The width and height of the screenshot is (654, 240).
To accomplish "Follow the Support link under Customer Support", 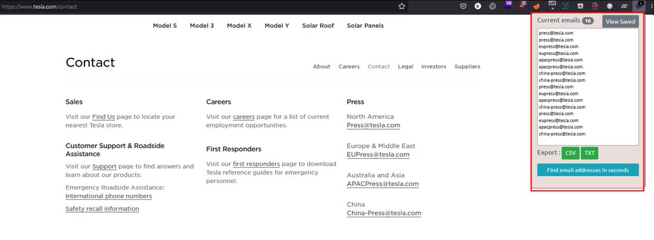I will coord(104,166).
